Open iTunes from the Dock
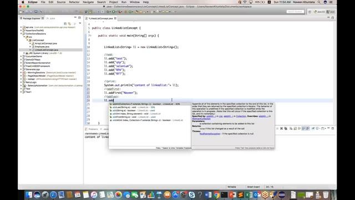Image resolution: width=355 pixels, height=200 pixels. [94, 195]
